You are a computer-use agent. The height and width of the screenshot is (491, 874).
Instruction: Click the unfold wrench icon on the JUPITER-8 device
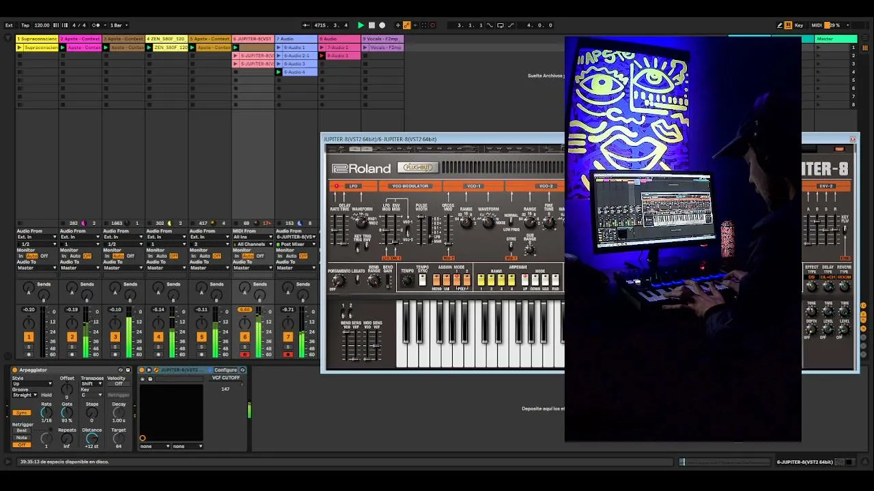tap(156, 370)
